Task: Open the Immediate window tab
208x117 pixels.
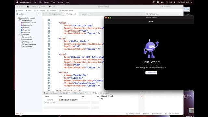Action: click(x=105, y=93)
